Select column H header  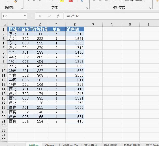[x=130, y=25]
